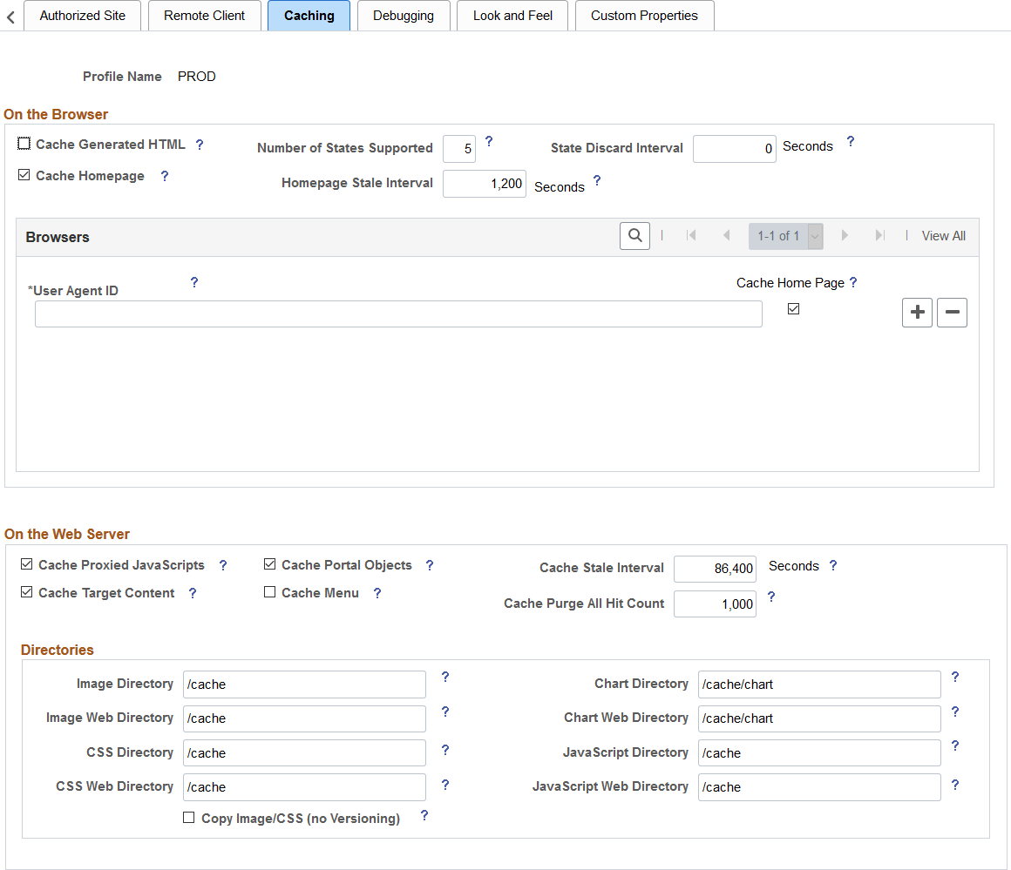Open help for Cache Menu
This screenshot has width=1011, height=870.
click(x=377, y=593)
